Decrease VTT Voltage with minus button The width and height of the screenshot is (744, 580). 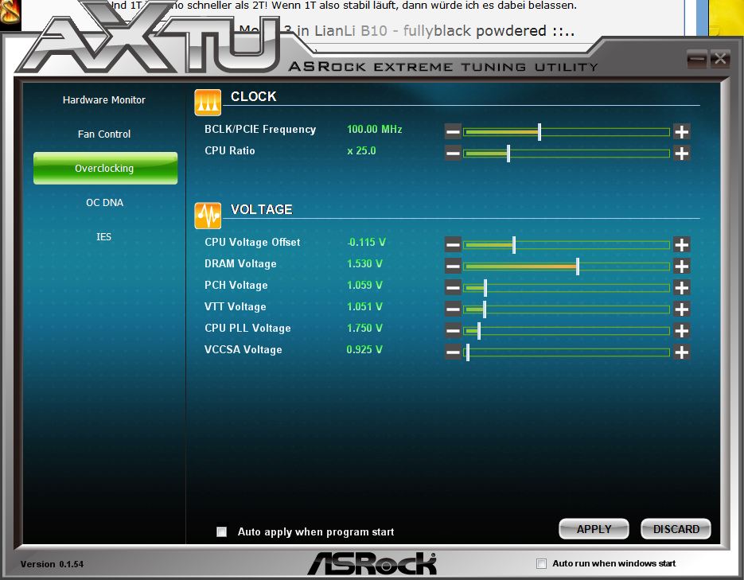pyautogui.click(x=453, y=309)
